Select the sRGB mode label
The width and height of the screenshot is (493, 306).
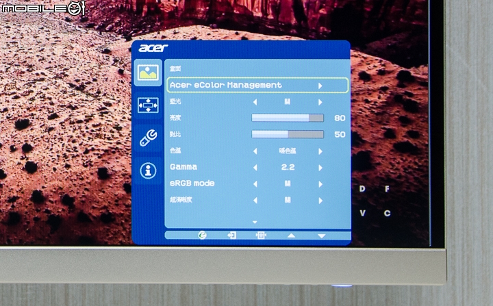pyautogui.click(x=192, y=183)
